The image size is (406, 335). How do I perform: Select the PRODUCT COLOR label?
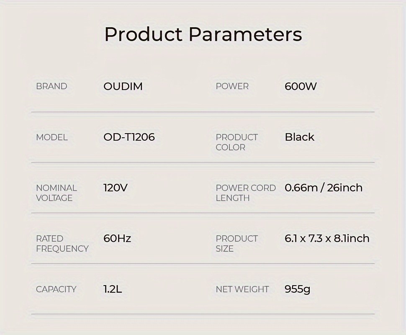[x=236, y=142]
